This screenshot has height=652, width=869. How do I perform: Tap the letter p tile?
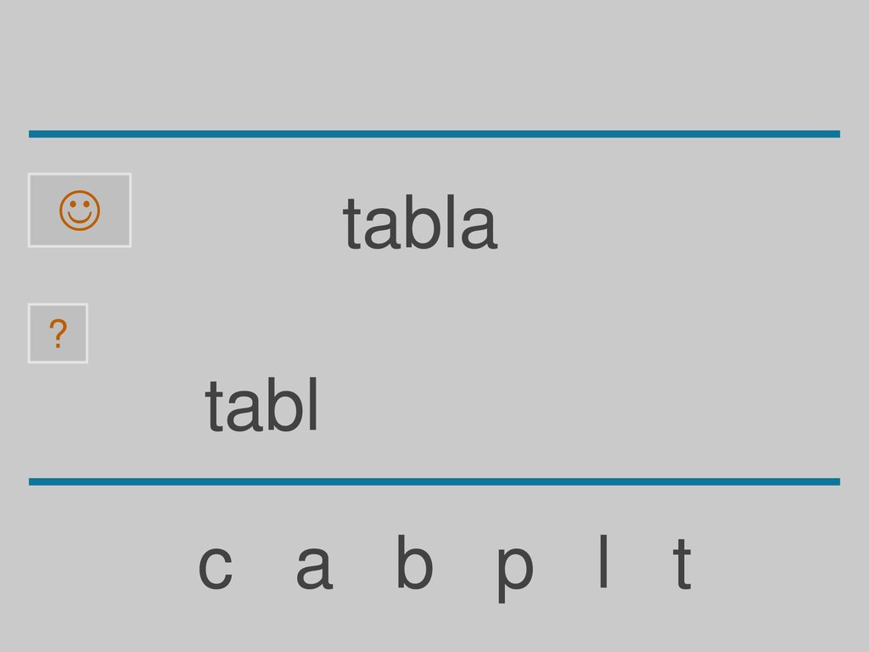click(x=514, y=573)
